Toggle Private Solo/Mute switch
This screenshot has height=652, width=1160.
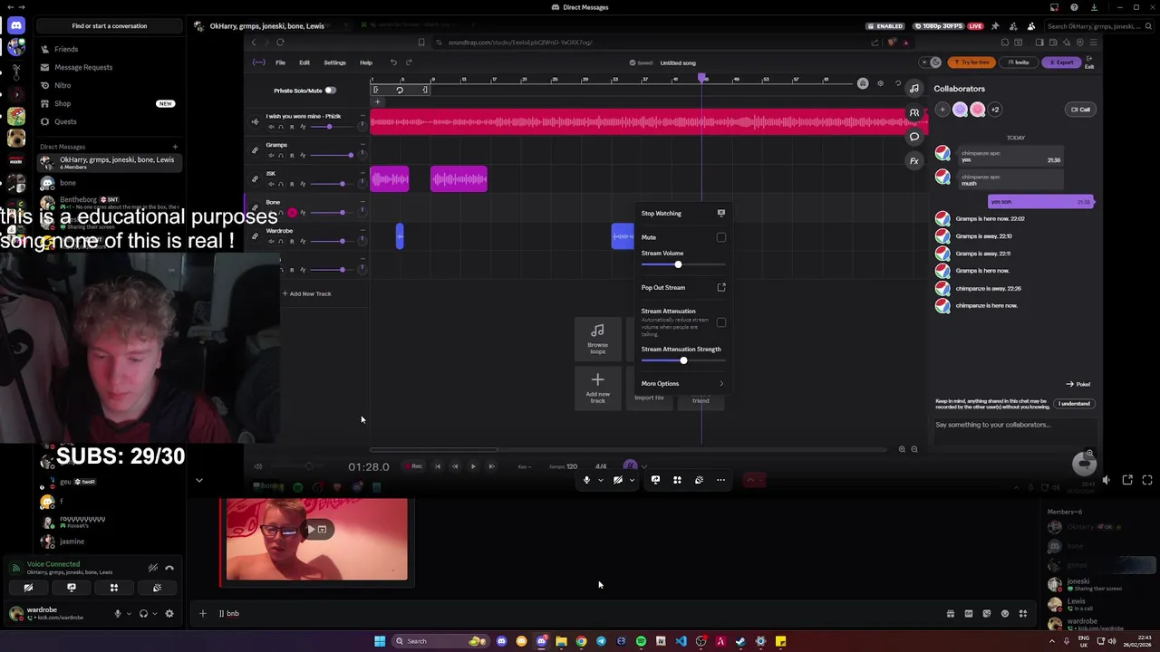tap(330, 91)
